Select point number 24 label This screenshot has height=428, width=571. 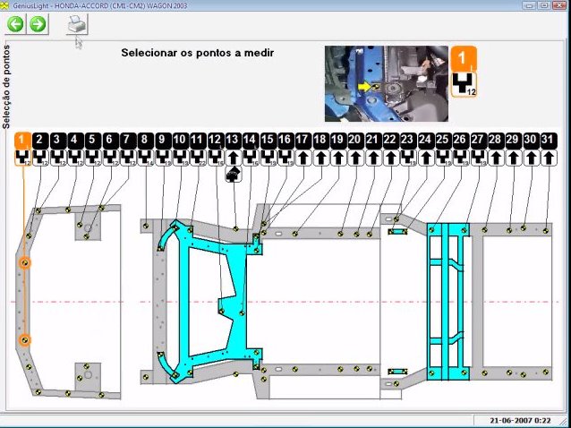tap(426, 141)
